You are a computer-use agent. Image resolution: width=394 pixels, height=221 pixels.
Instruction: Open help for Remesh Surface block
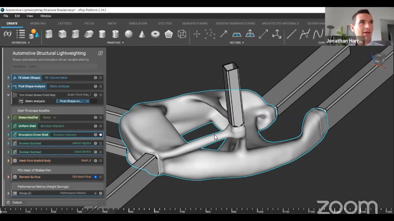click(x=95, y=177)
